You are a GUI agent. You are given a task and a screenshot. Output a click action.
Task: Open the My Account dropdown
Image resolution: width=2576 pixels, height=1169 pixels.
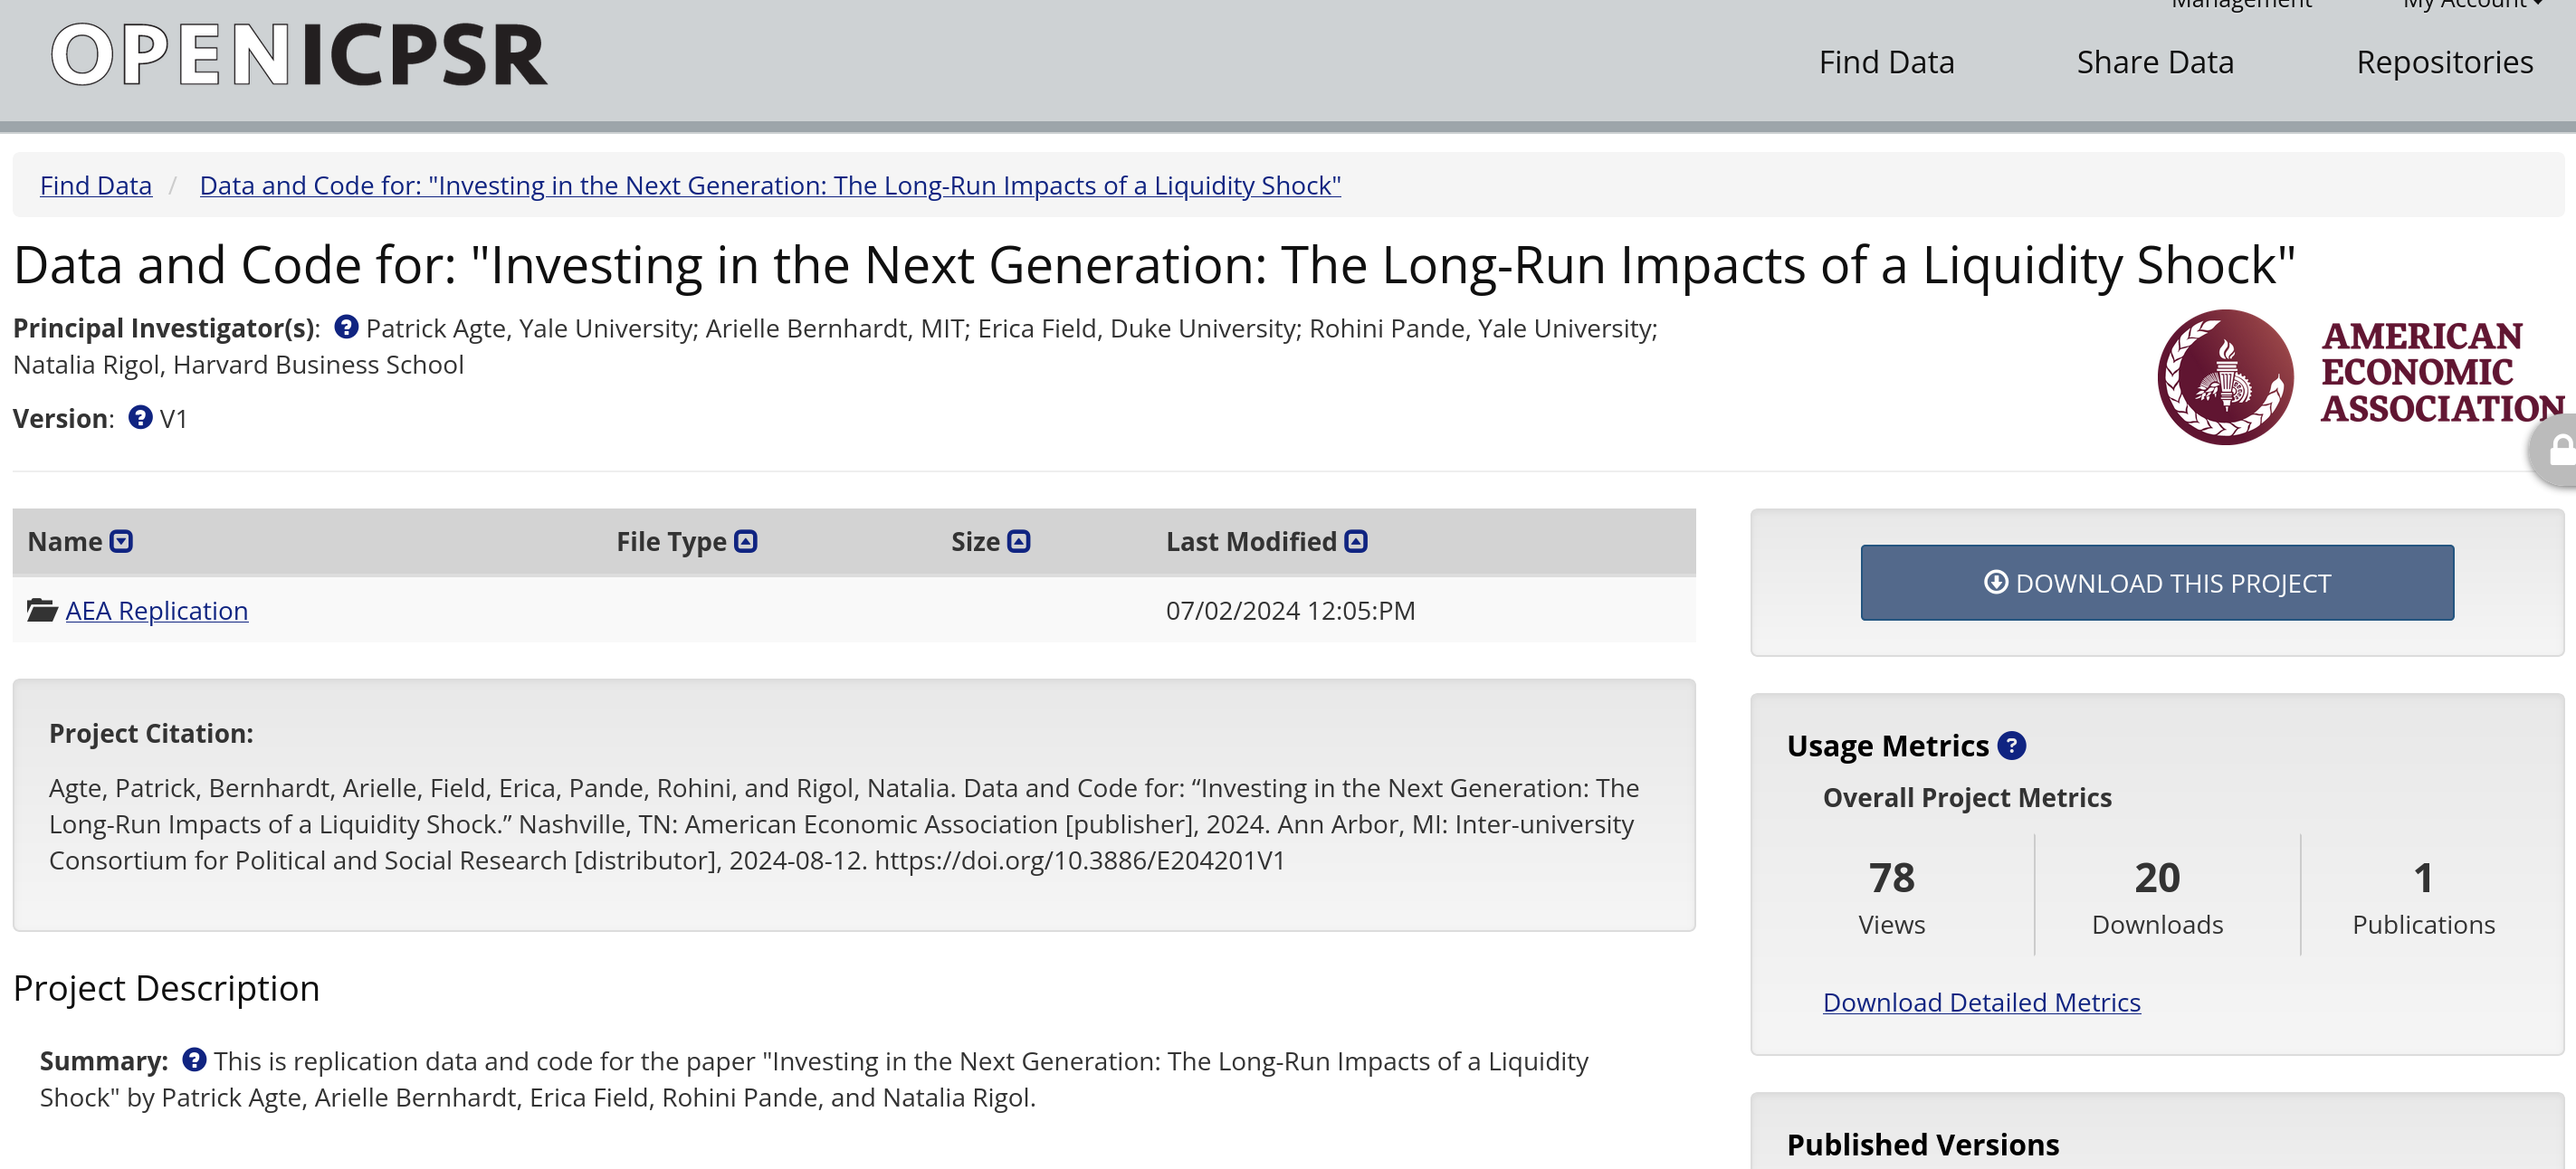pyautogui.click(x=2471, y=5)
